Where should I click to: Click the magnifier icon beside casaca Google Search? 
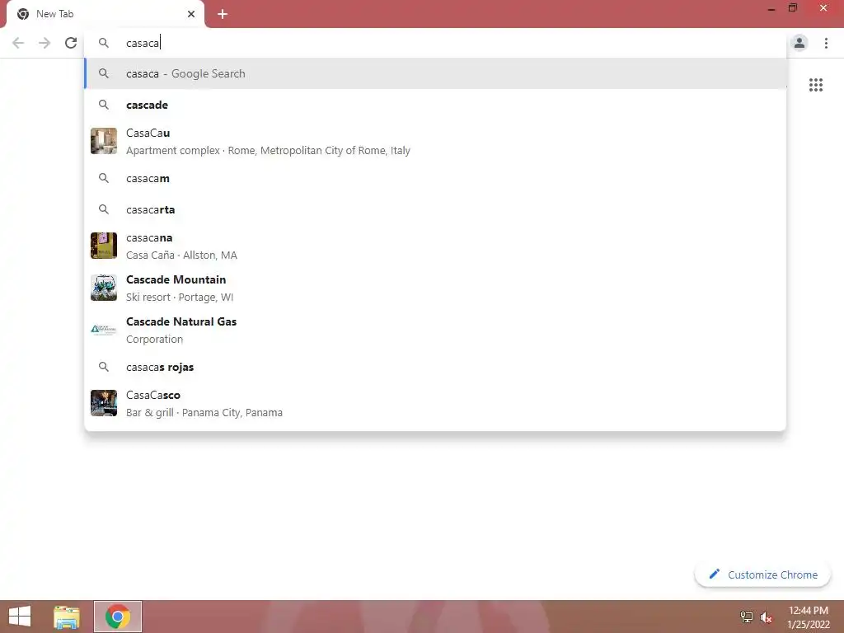point(104,73)
